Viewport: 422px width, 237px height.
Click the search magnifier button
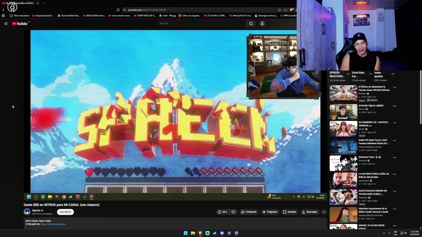[x=251, y=23]
